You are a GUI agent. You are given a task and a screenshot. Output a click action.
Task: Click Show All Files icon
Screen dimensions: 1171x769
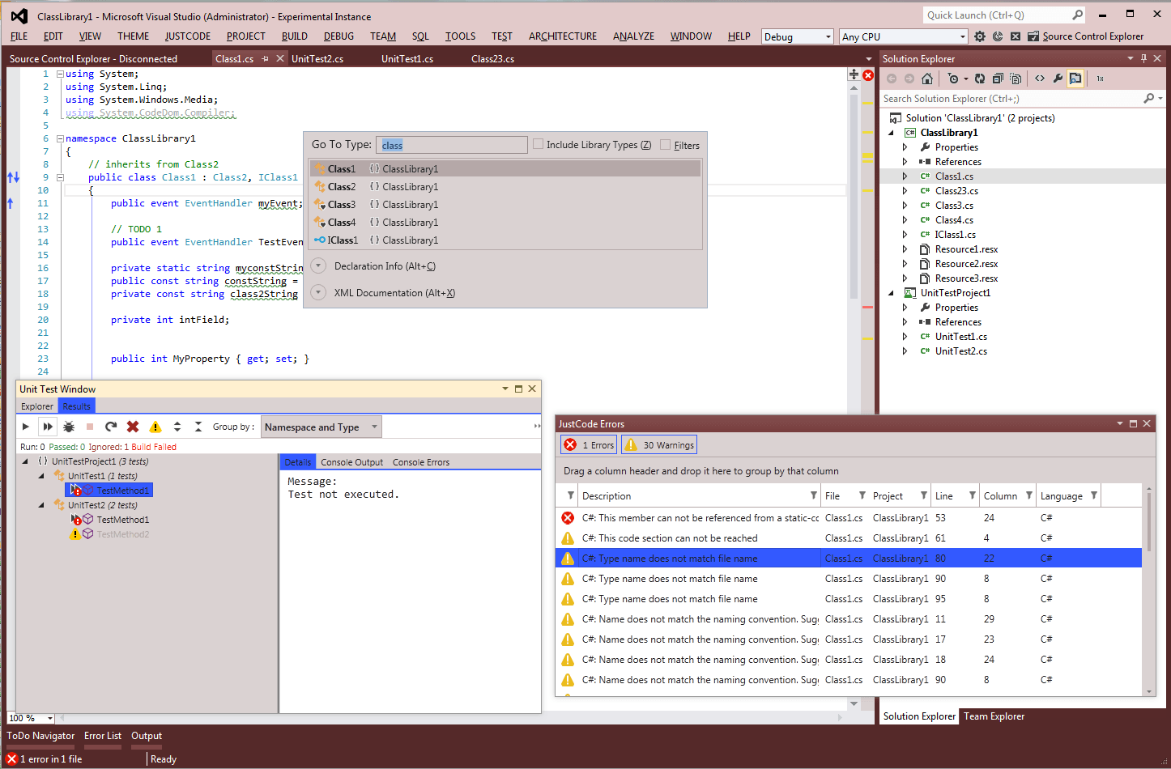1016,79
